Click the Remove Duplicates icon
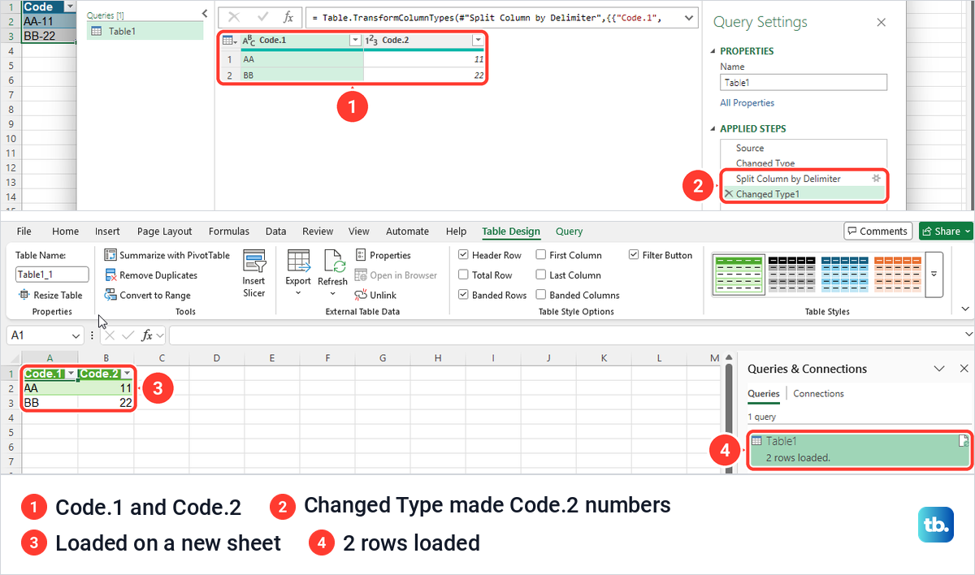This screenshot has width=975, height=575. tap(111, 275)
